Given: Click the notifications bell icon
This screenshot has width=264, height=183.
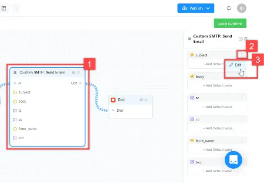Looking at the screenshot, I should 229,8.
